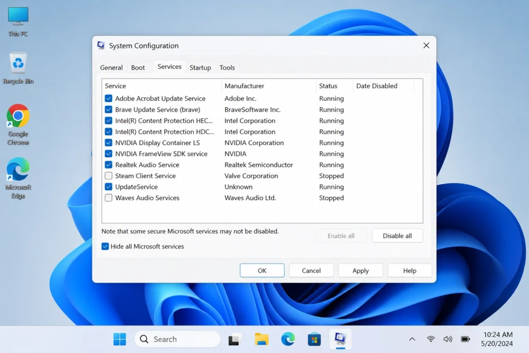Screen dimensions: 529x353
Task: Select the NVIDIA Corporation cell
Action: (254, 143)
